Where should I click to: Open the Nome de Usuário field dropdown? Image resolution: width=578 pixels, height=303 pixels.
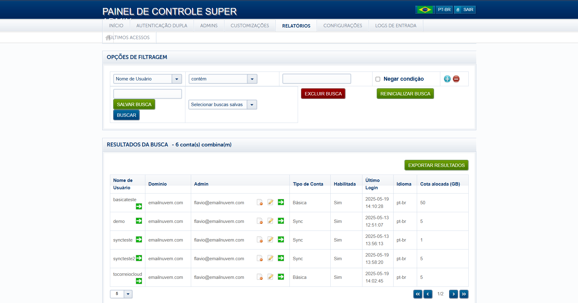click(176, 79)
